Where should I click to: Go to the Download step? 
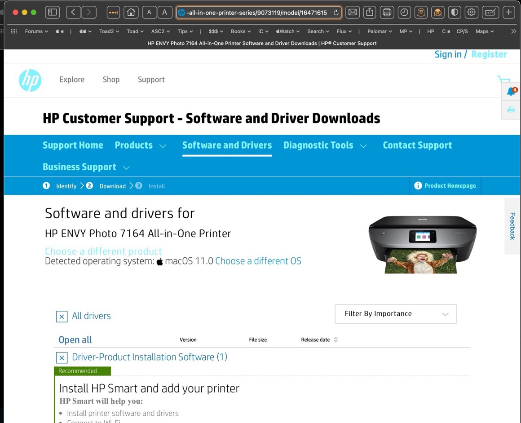point(113,186)
